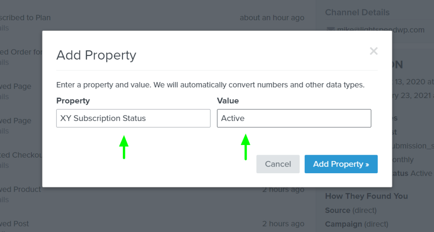Cancel the Add Property dialog

(278, 164)
